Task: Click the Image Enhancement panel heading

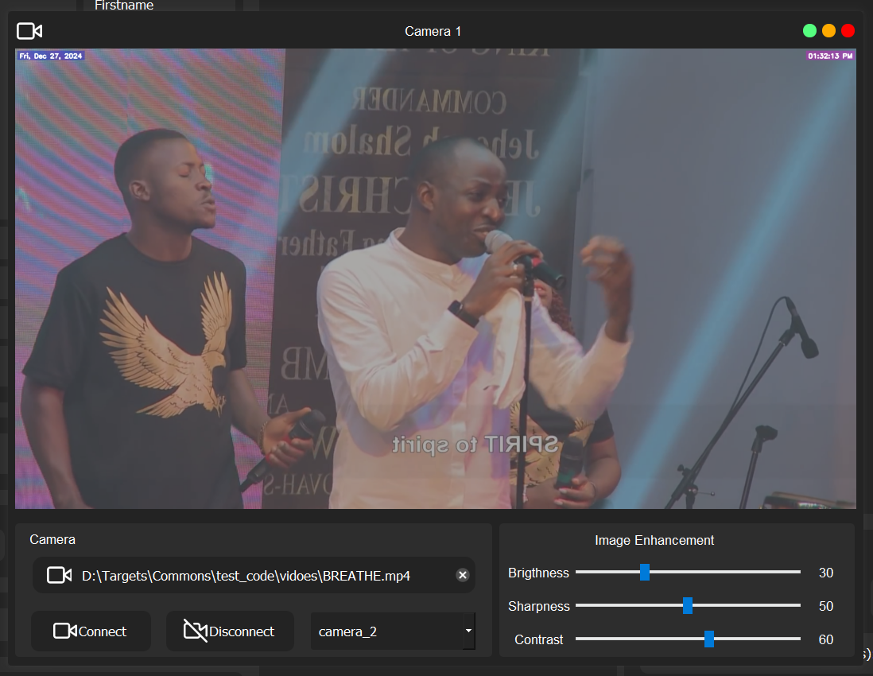Action: [x=654, y=540]
